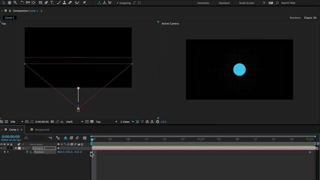320x180 pixels.
Task: Click the timeline layer search icon
Action: [x=26, y=138]
